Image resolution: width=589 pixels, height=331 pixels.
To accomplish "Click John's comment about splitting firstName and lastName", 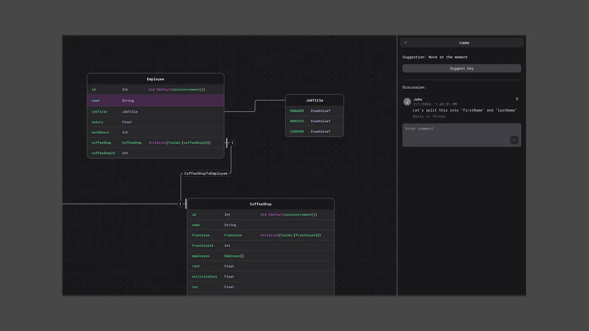I will pos(465,110).
